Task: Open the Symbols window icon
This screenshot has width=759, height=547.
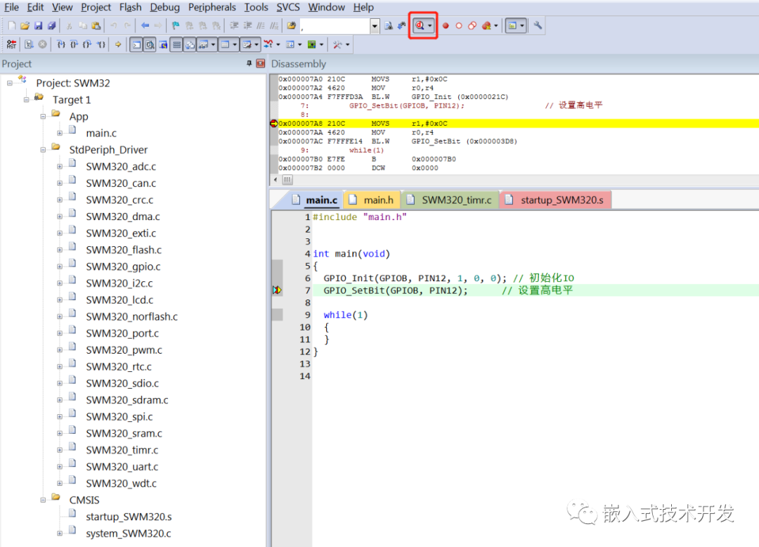Action: pos(163,44)
